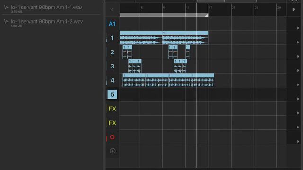Screen dimensions: 303x170
Task: Jump to bar 9 on the ruler
Action: tap(164, 8)
